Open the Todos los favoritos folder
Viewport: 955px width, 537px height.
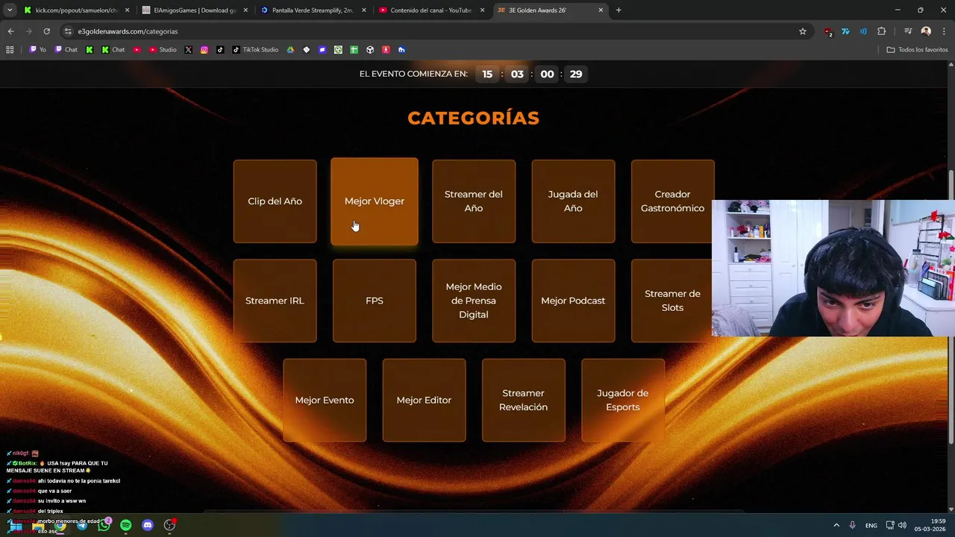(x=917, y=50)
